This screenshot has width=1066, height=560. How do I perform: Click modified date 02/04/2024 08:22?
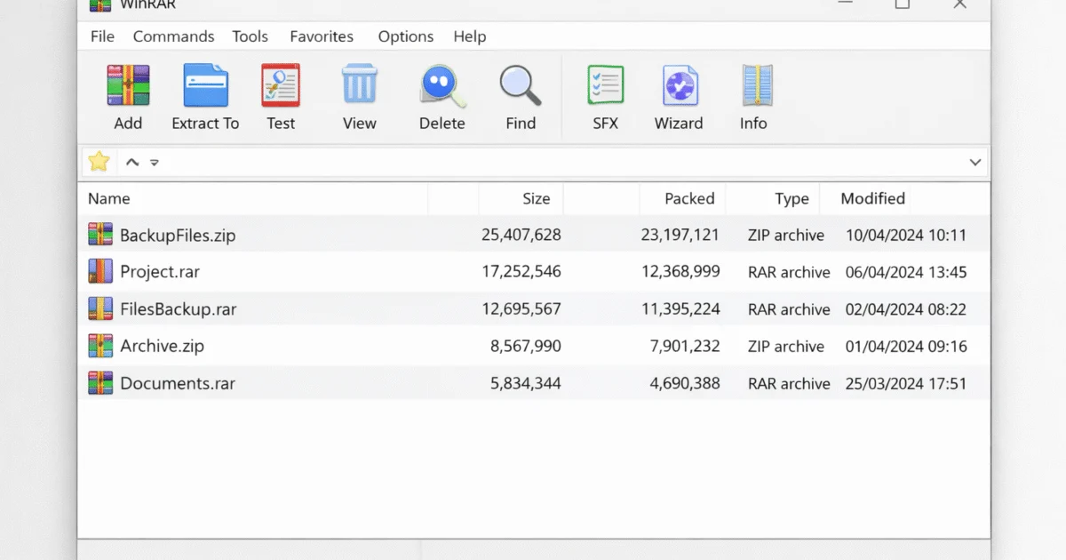(x=906, y=309)
